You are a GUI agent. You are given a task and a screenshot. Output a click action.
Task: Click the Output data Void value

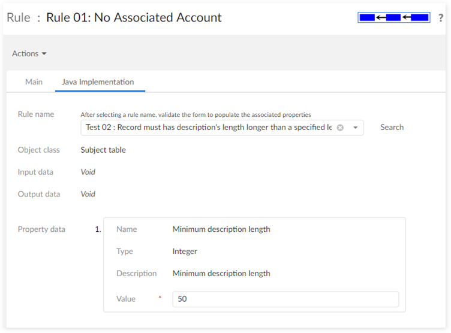tap(88, 194)
